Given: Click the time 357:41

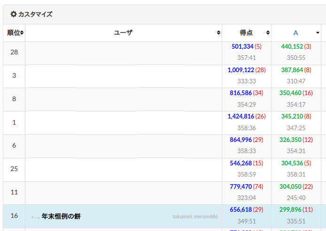Looking at the screenshot, I should 247,58.
